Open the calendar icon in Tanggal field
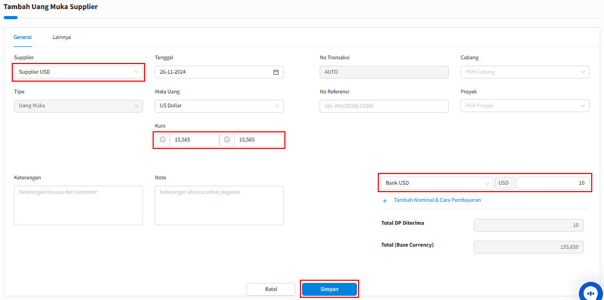Image resolution: width=604 pixels, height=300 pixels. click(x=276, y=72)
